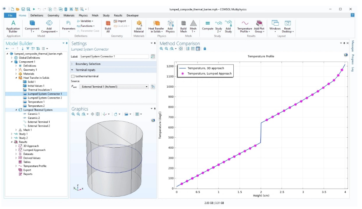Click Add Component in the ribbon
Screen dimensions: 362x209
tap(49, 26)
